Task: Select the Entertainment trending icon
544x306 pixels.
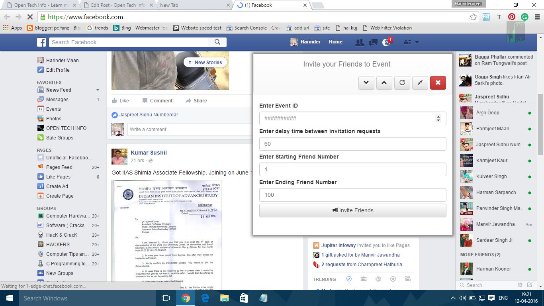Action: tap(408, 279)
